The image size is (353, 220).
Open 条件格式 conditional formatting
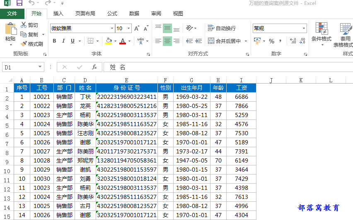(x=322, y=34)
